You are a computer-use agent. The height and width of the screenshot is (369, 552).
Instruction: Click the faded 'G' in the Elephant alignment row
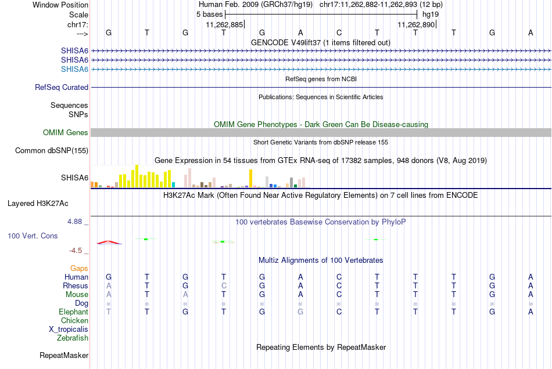click(x=300, y=312)
